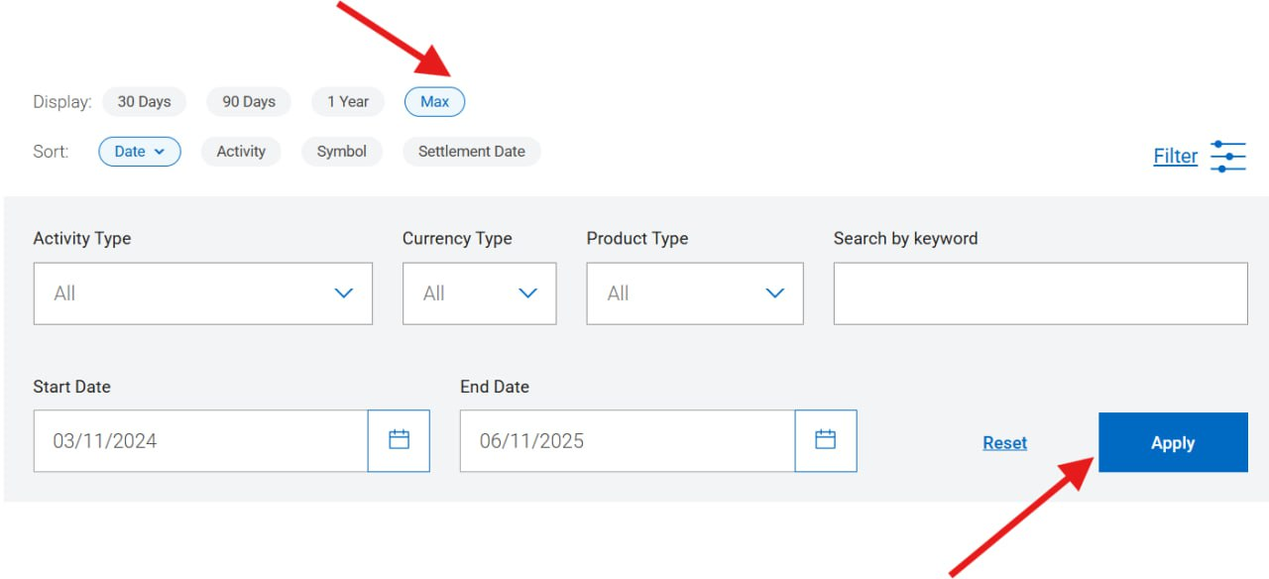Image resolution: width=1269 pixels, height=579 pixels.
Task: Sort by Activity
Action: click(241, 152)
